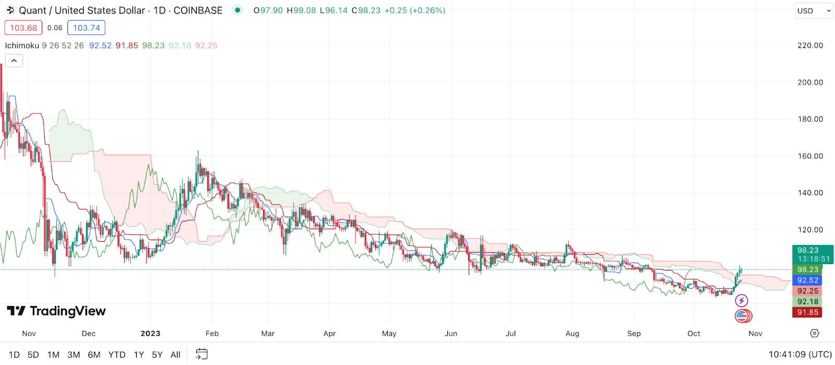The height and width of the screenshot is (365, 835).
Task: Select the YTD time range
Action: (117, 355)
